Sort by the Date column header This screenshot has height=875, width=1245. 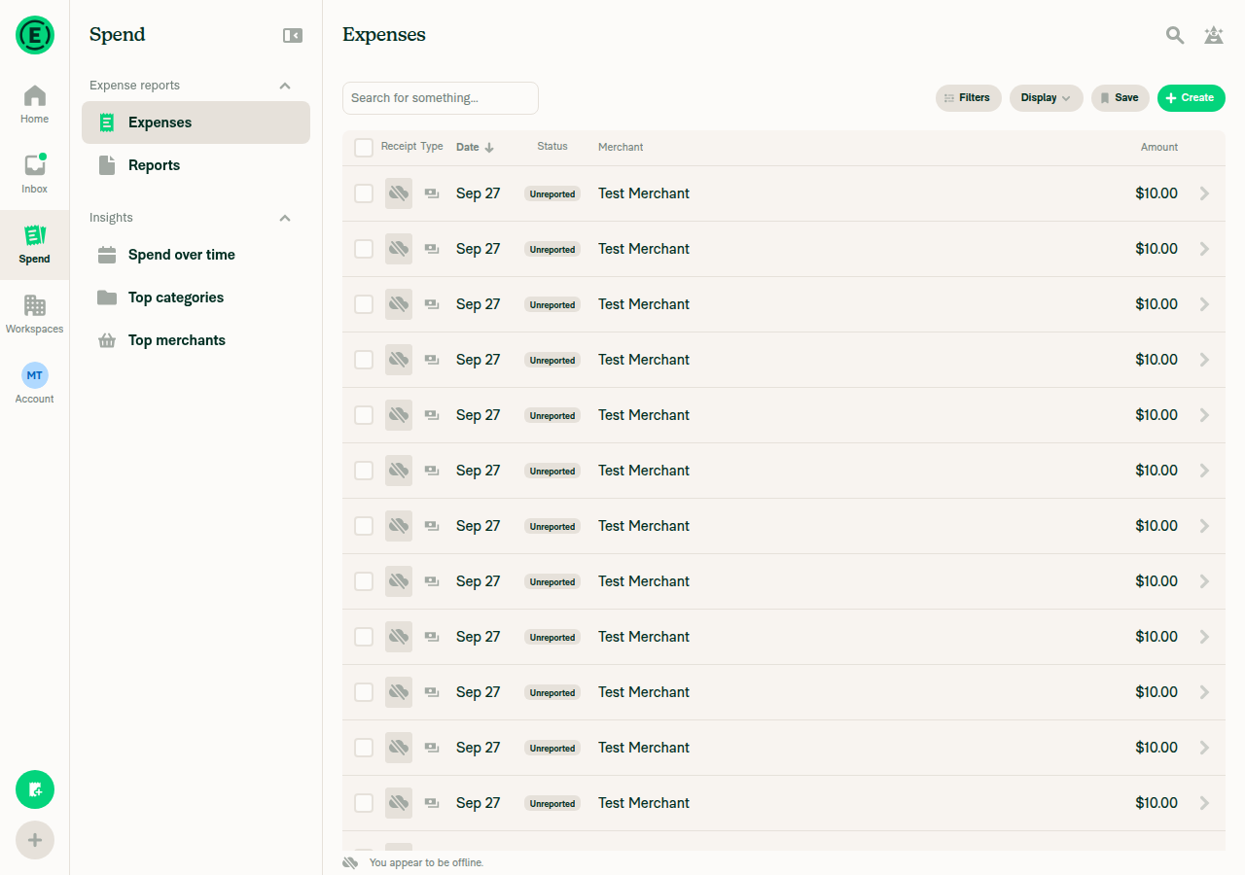click(x=475, y=148)
